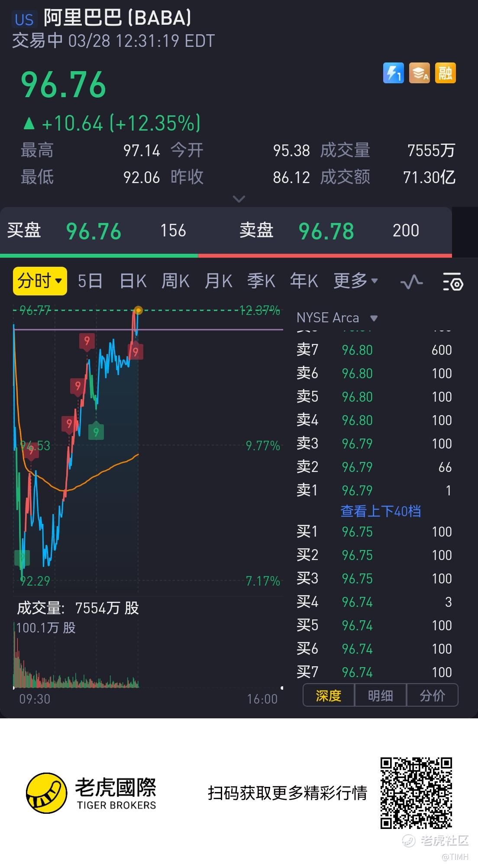Tap 扫码获取更多精彩行情 text
Screen dimensions: 478x868
tap(287, 793)
